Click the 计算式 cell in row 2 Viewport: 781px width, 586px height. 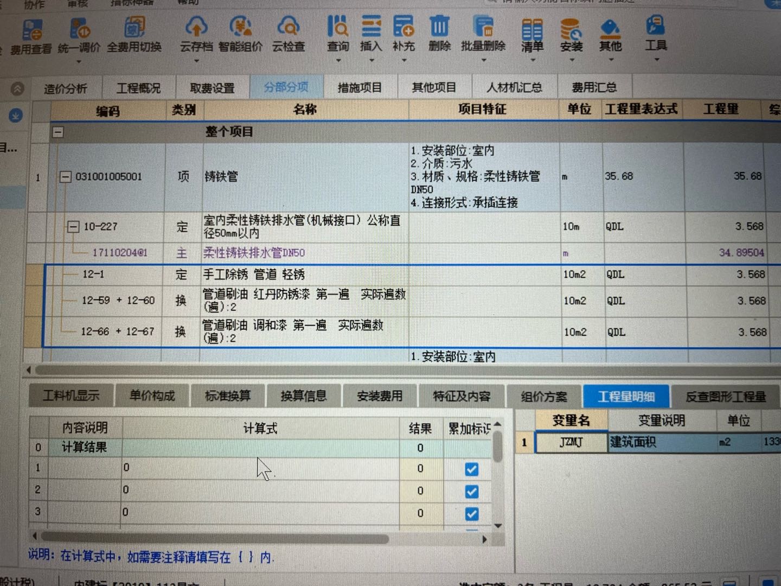261,490
